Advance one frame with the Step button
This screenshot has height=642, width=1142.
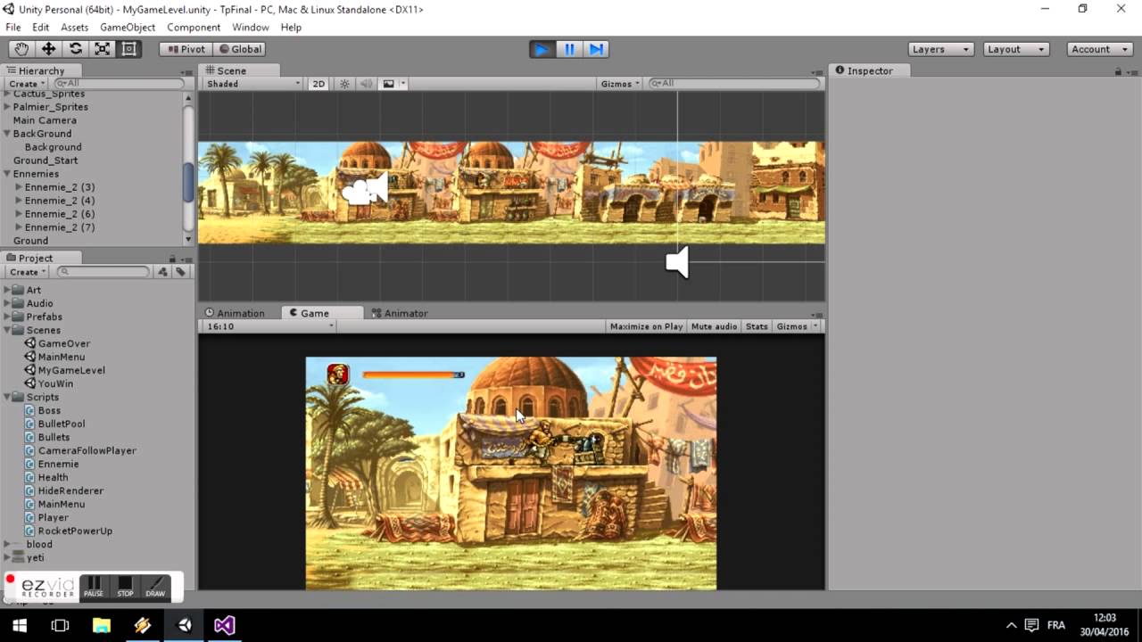tap(596, 49)
